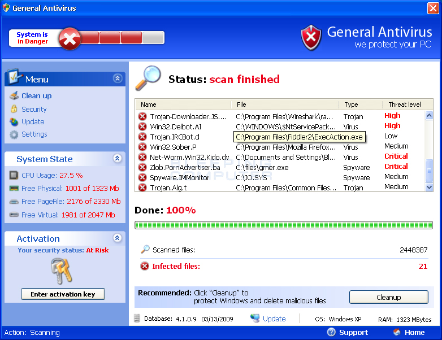Click the Database cylinder icon

pyautogui.click(x=137, y=319)
